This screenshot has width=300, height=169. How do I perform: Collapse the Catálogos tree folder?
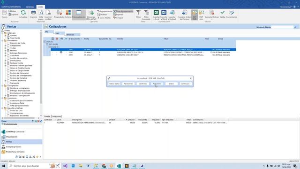(2, 33)
